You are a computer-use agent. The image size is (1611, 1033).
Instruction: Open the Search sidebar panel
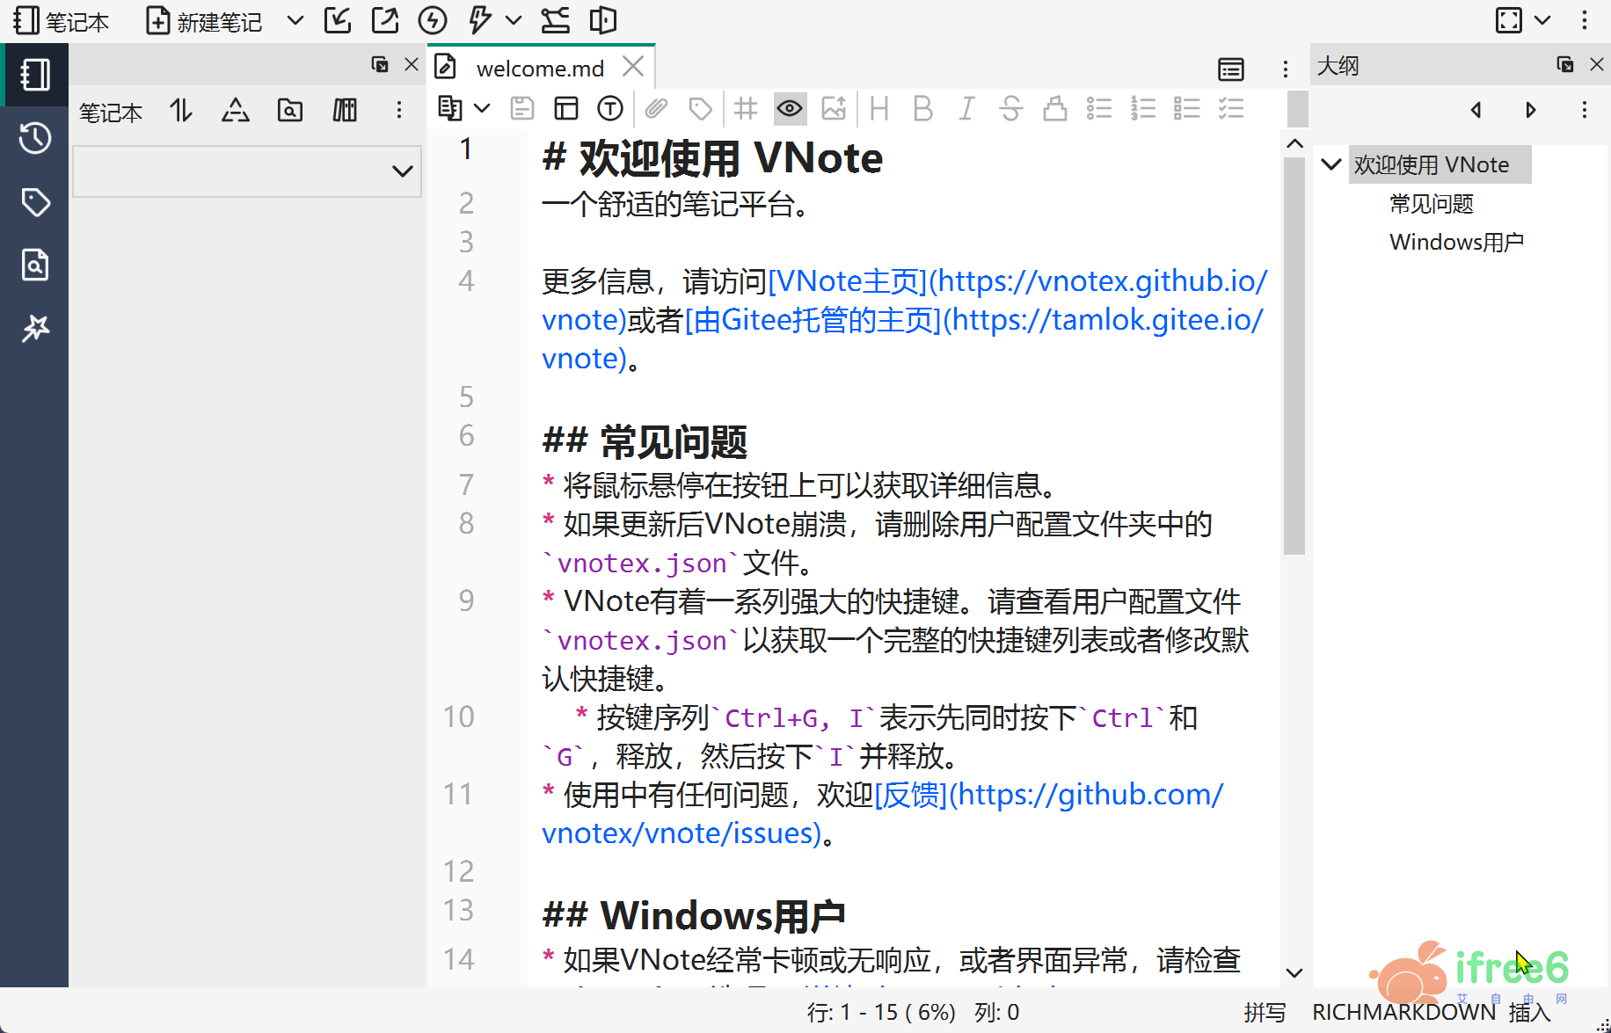tap(34, 265)
